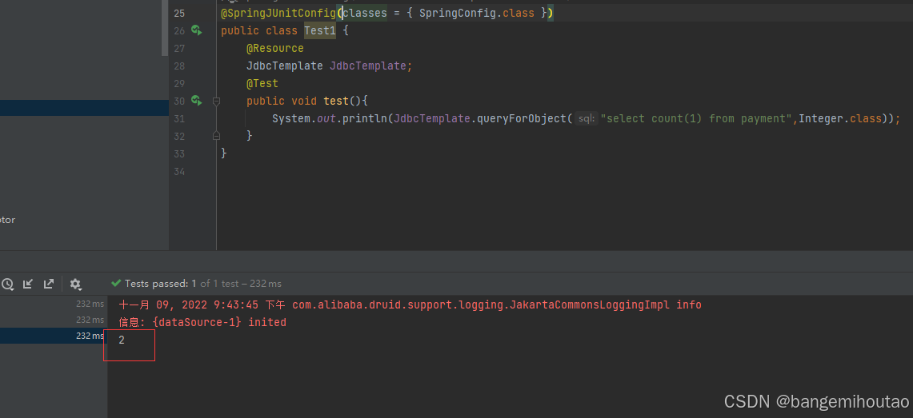Click the import tests arrow icon
Image resolution: width=913 pixels, height=418 pixels.
coord(28,284)
